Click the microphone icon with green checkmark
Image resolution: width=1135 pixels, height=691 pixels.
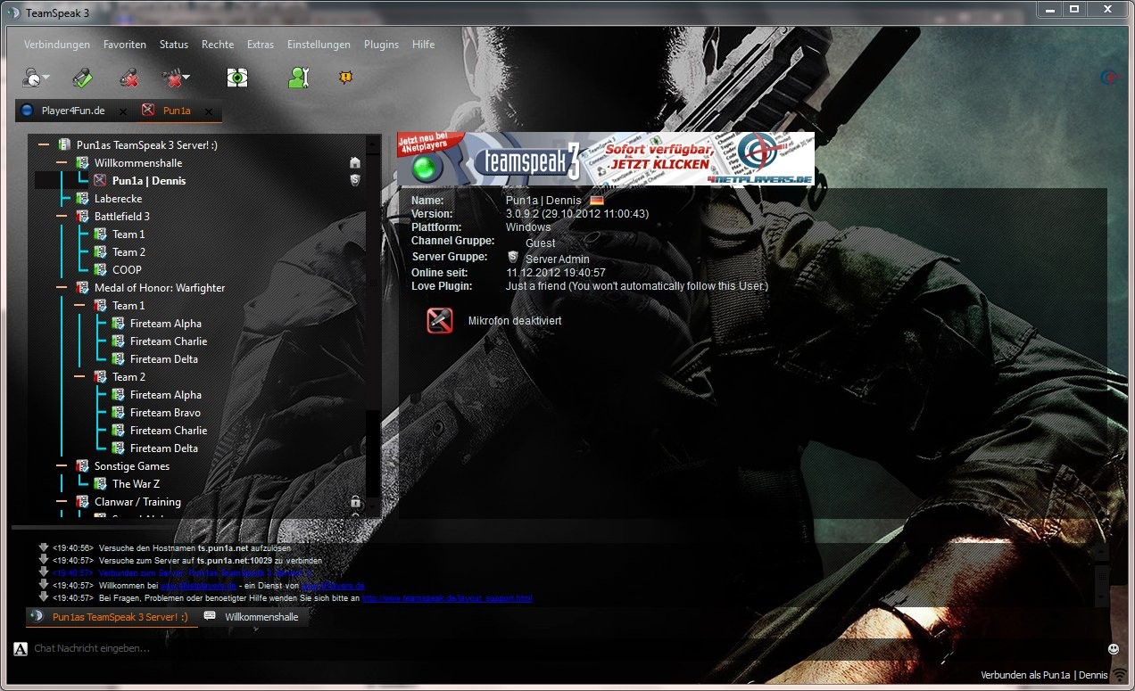(82, 78)
